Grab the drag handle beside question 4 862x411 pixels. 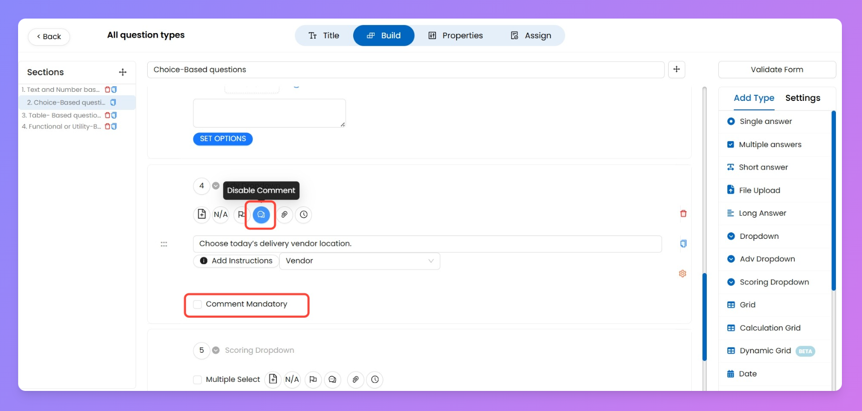[164, 244]
